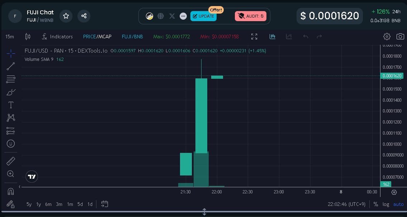Click the F token avatar
407x217 pixels.
15,16
